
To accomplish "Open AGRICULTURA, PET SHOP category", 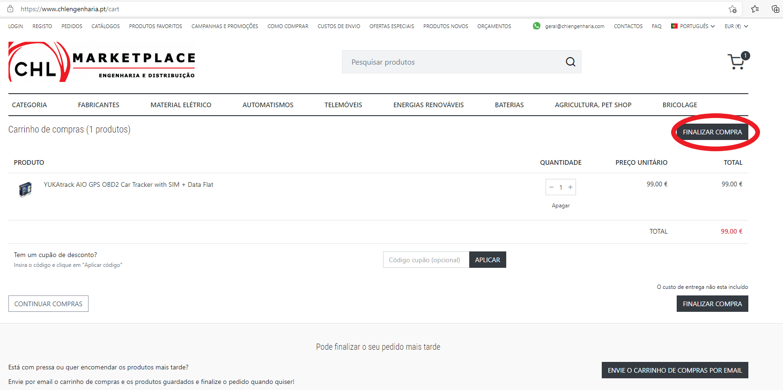I will pos(593,105).
